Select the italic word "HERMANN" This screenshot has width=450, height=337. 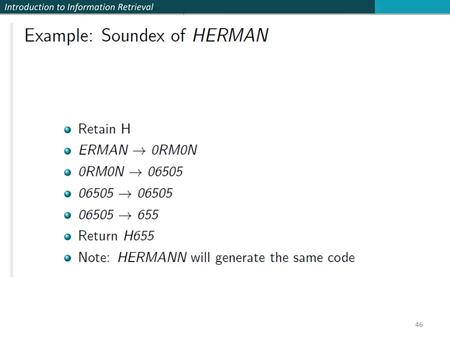152,257
